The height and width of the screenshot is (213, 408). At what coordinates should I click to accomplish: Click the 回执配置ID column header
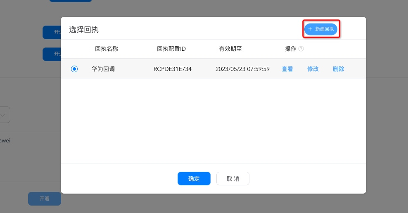(x=171, y=49)
